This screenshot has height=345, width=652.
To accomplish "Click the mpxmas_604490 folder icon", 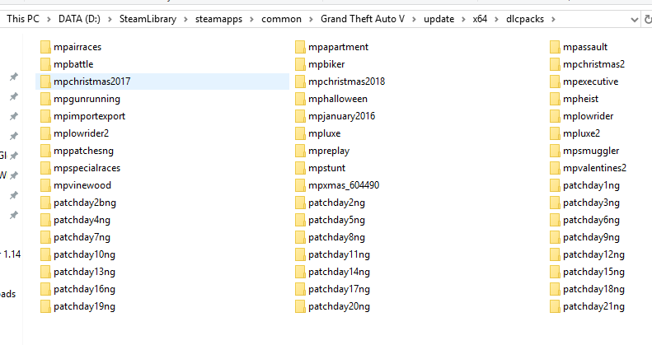I will coord(300,185).
